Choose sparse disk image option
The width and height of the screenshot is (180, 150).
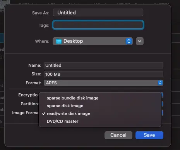(x=100, y=106)
